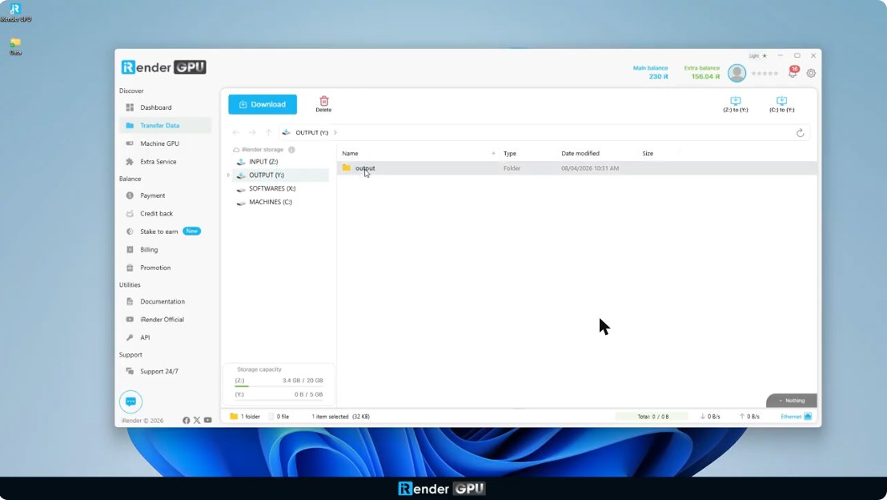Click the Name column sort arrow
This screenshot has height=500, width=887.
[x=493, y=154]
